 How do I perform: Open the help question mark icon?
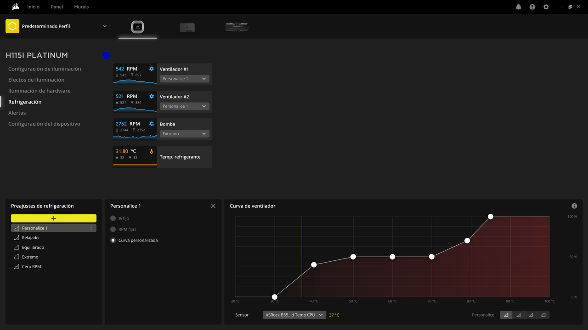coord(532,7)
